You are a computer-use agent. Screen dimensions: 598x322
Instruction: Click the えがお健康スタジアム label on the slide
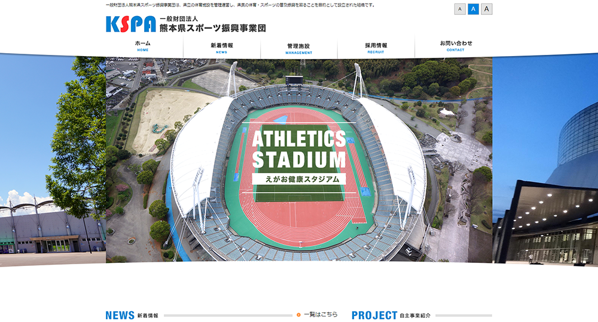(x=299, y=179)
